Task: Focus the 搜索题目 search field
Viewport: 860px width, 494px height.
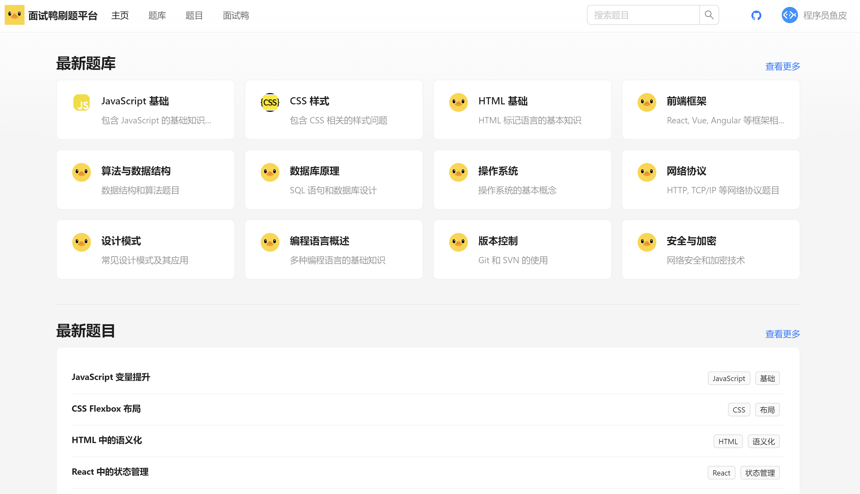Action: click(643, 15)
